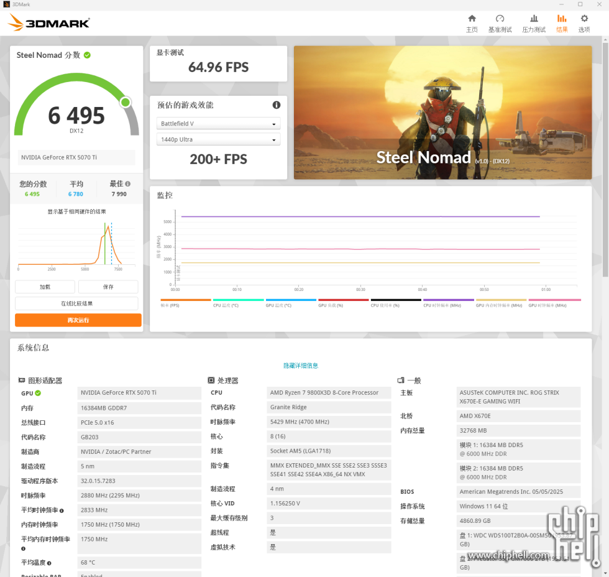Viewport: 609px width, 577px height.
Task: Open the Battlefield V game dropdown
Action: pyautogui.click(x=218, y=124)
